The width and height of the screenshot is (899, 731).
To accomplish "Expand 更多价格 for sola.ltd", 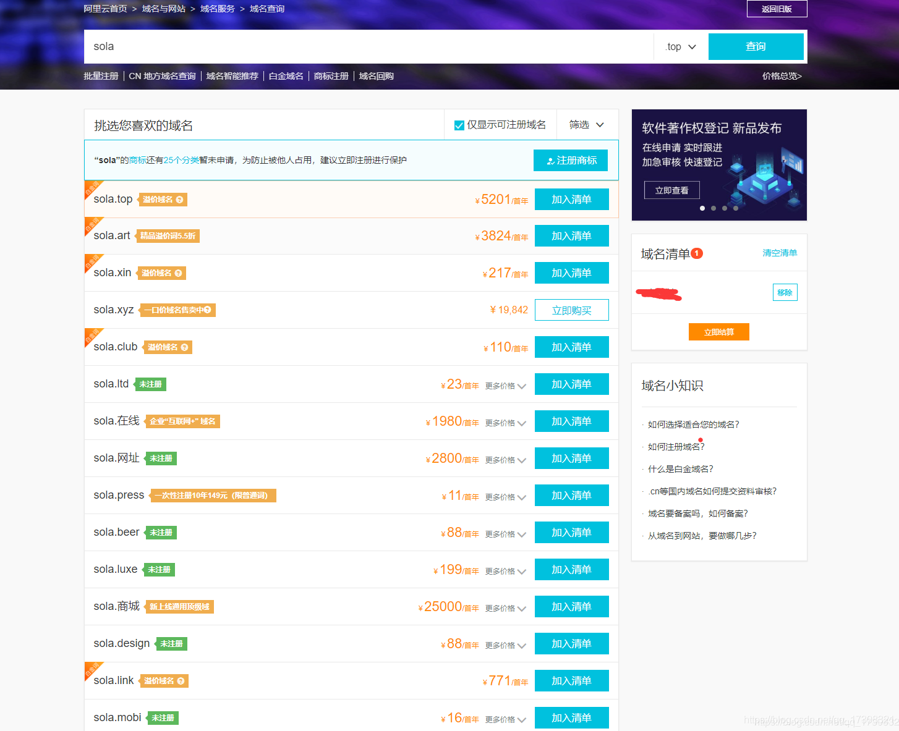I will pyautogui.click(x=505, y=385).
